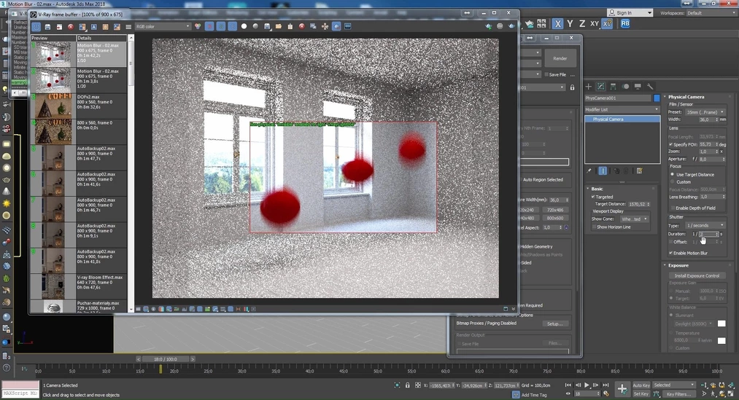The width and height of the screenshot is (739, 400).
Task: Open the Modifier List dropdown
Action: 622,109
